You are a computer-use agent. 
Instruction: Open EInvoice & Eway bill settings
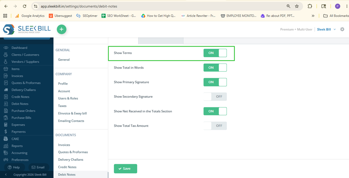coord(72,113)
